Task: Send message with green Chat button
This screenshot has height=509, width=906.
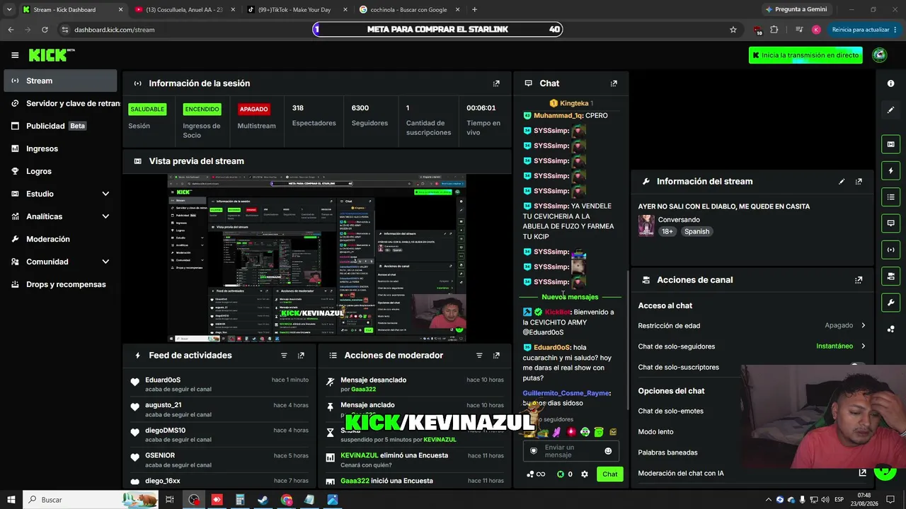Action: tap(610, 474)
